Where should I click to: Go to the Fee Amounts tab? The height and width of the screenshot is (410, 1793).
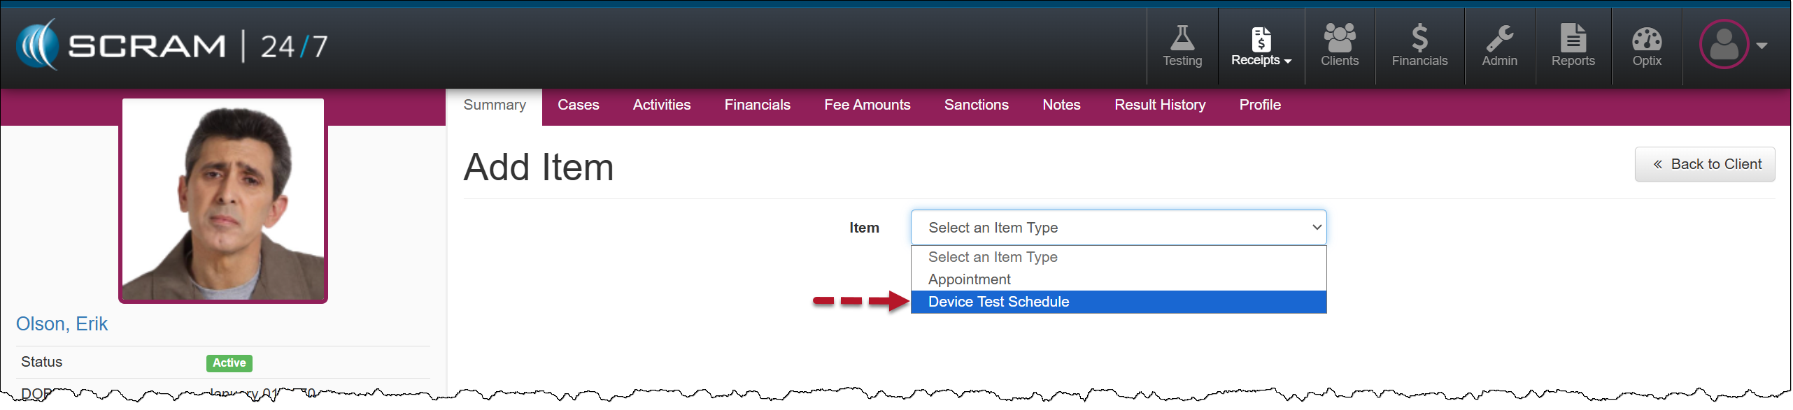click(867, 105)
